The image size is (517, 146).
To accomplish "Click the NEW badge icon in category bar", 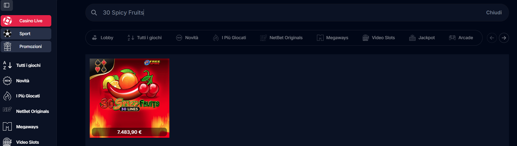I will pos(179,38).
